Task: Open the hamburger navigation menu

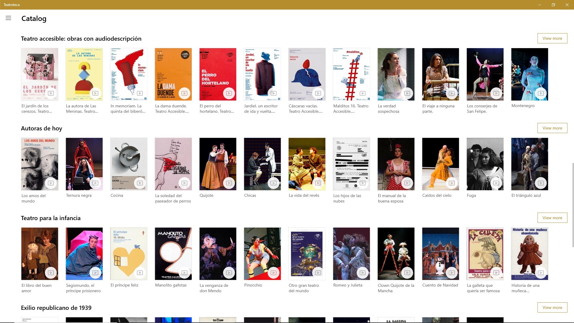Action: coord(8,18)
